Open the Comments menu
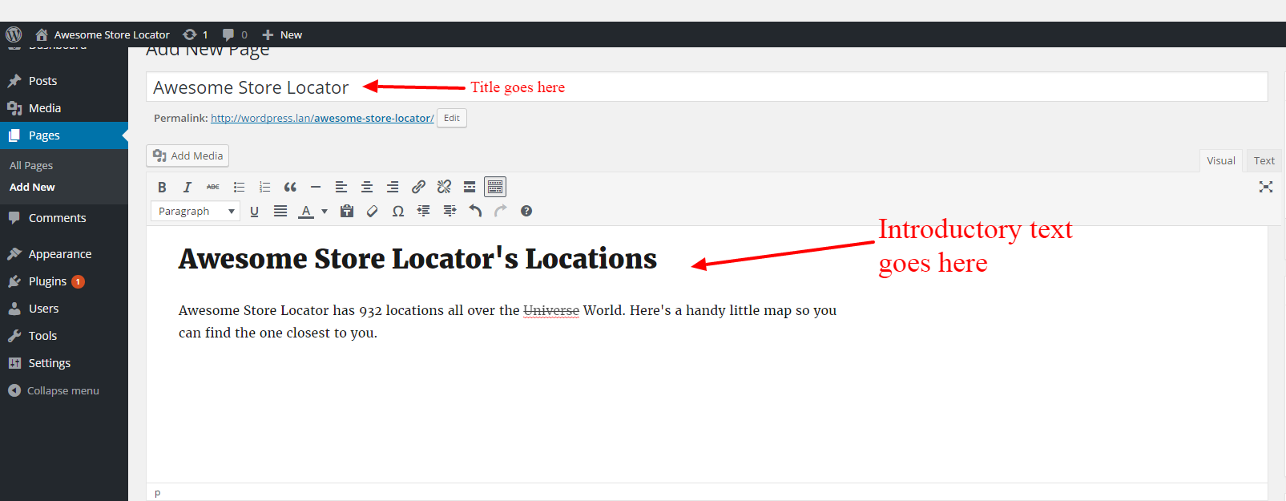Viewport: 1286px width, 501px height. tap(64, 218)
